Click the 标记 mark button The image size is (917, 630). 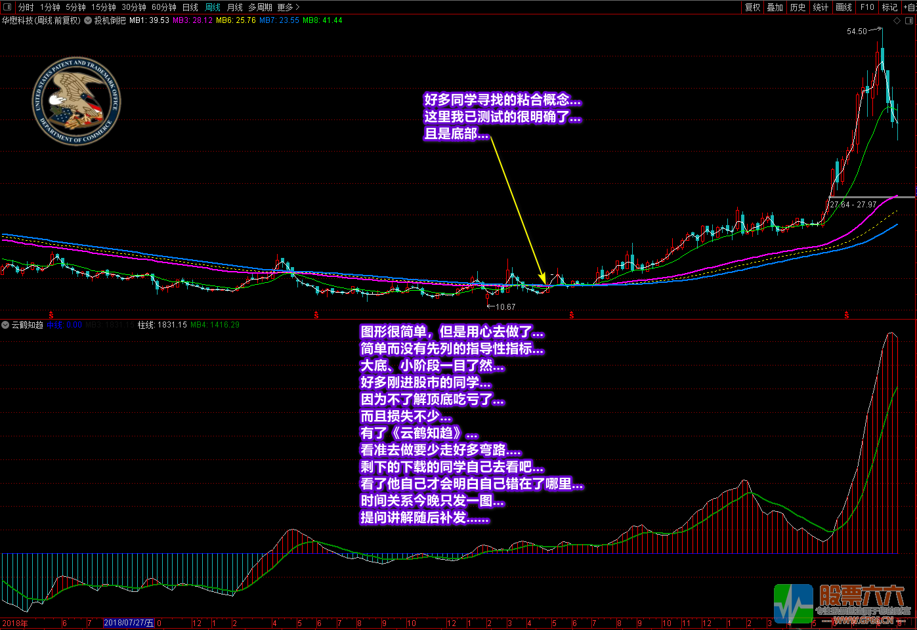pos(889,7)
